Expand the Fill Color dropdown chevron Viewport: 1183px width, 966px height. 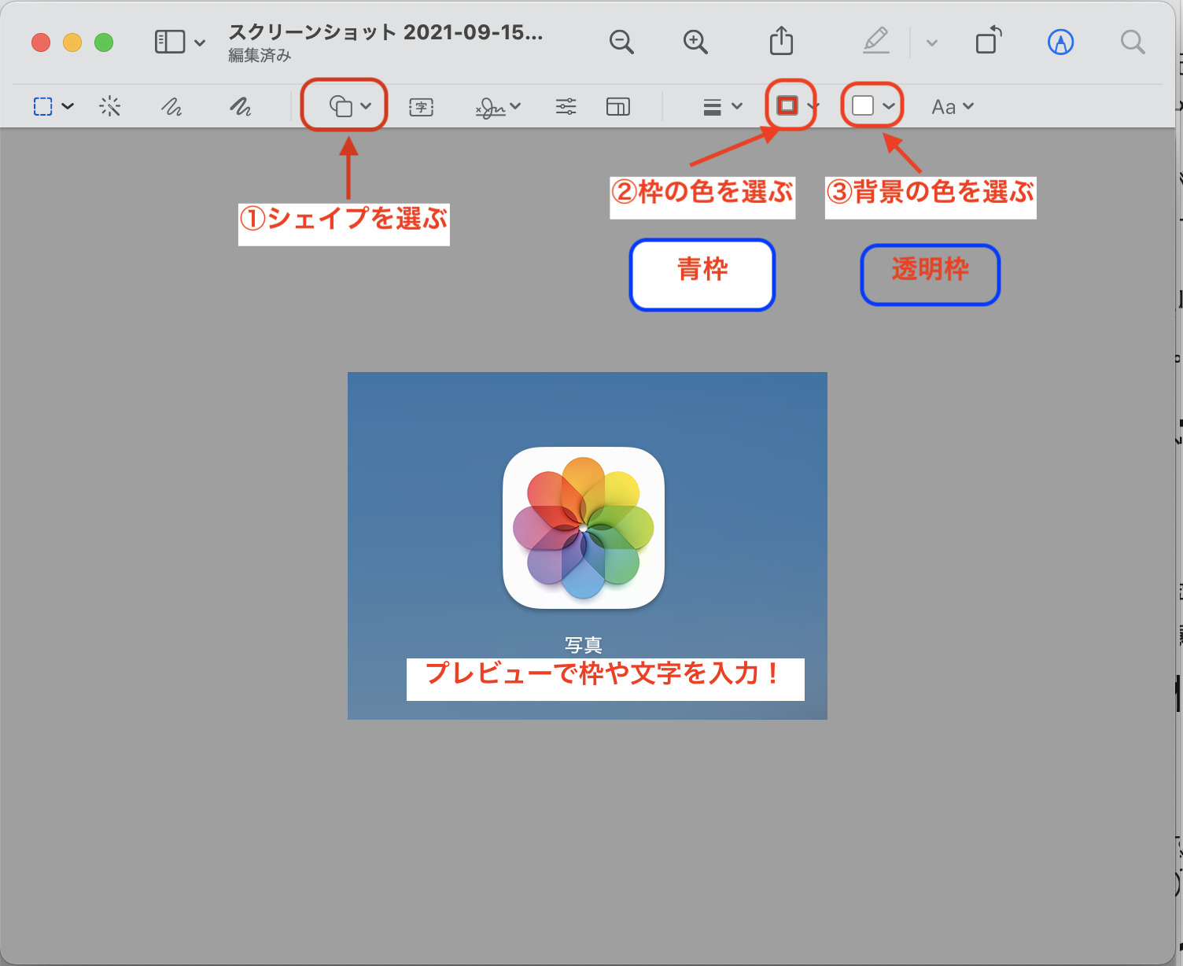pyautogui.click(x=889, y=106)
